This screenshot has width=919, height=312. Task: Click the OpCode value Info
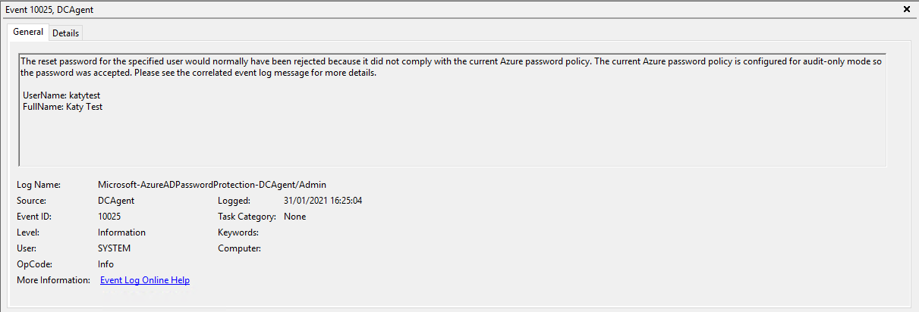(105, 264)
